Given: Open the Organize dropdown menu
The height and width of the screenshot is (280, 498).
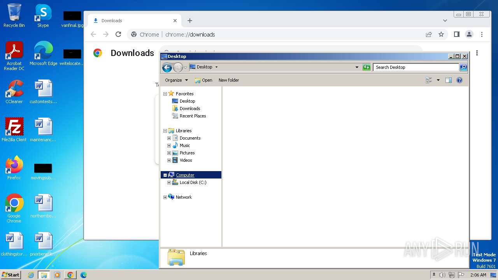Looking at the screenshot, I should 176,80.
